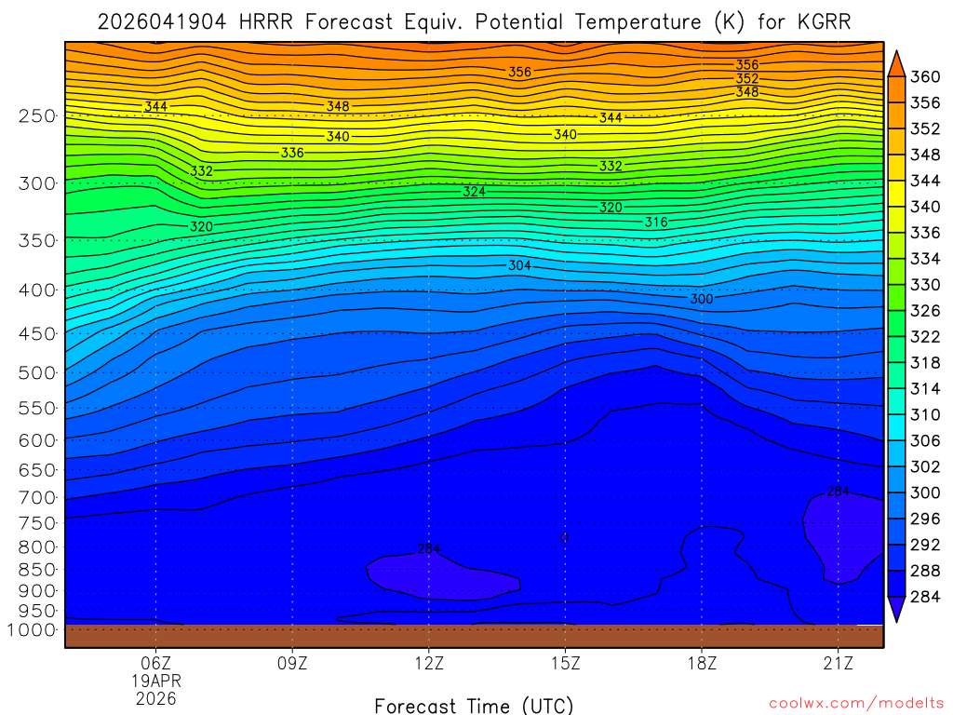Click the 352 contour label inside the plot

pos(747,78)
